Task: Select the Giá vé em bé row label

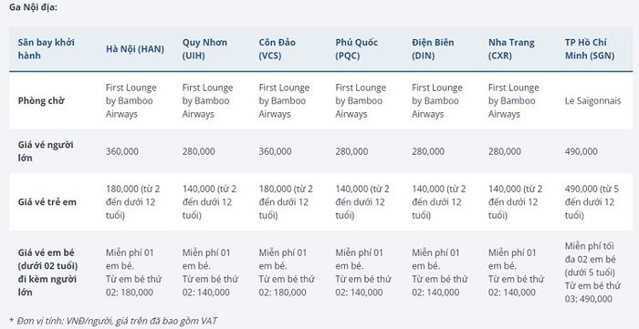Action: click(47, 272)
